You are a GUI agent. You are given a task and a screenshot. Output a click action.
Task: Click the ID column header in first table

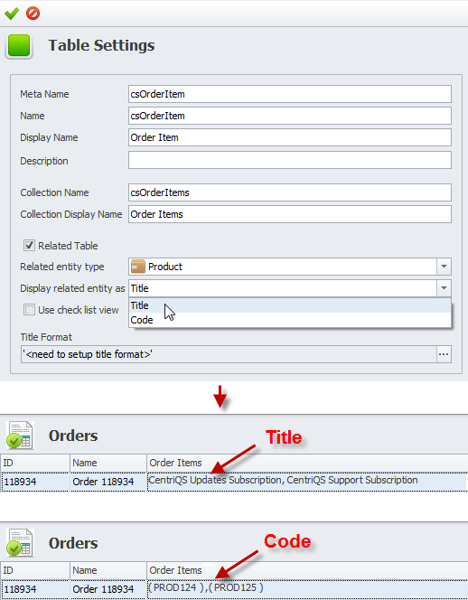(x=35, y=463)
